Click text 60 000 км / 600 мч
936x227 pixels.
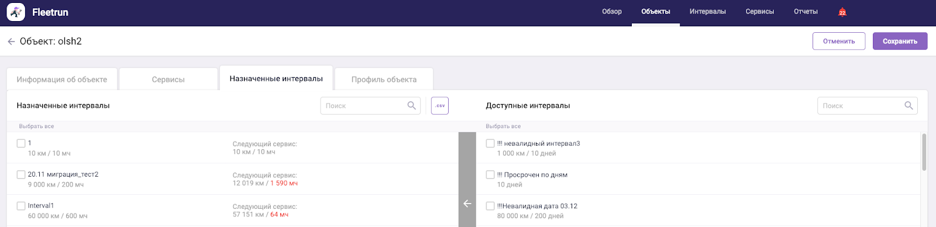(58, 216)
